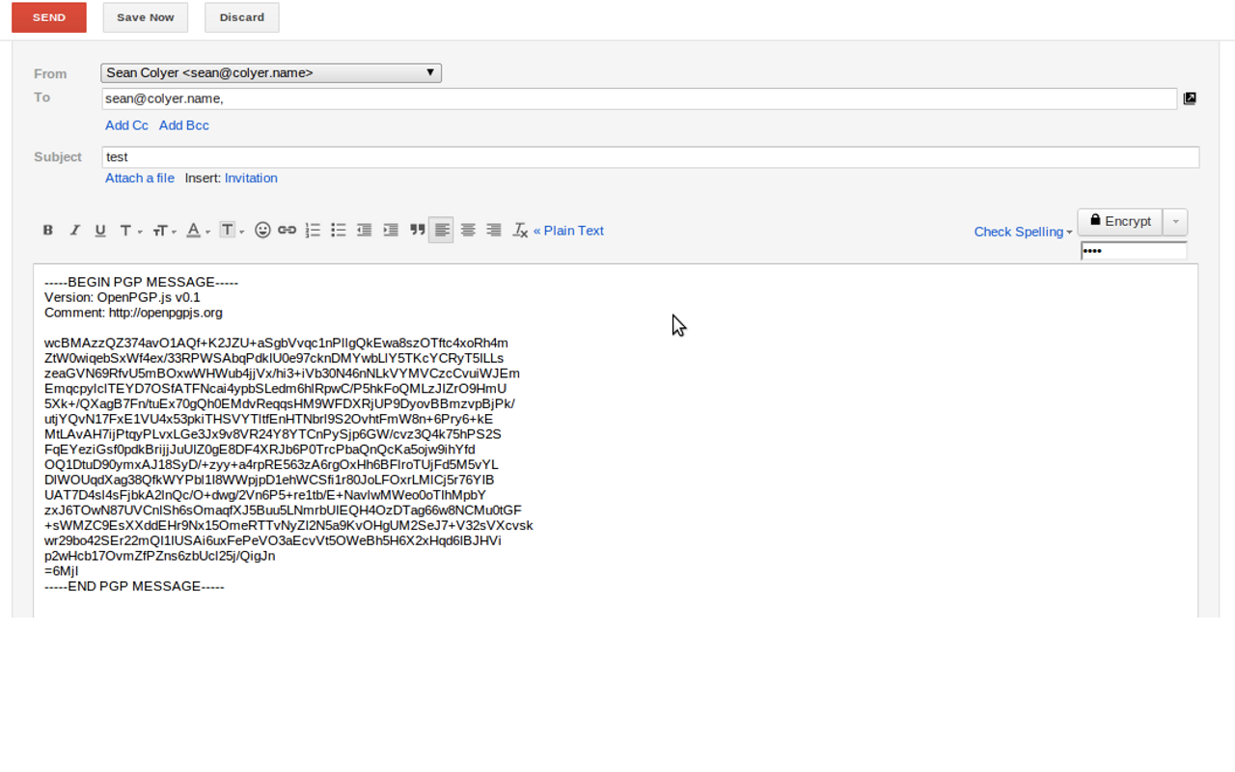
Task: Align text to the right
Action: (x=494, y=230)
